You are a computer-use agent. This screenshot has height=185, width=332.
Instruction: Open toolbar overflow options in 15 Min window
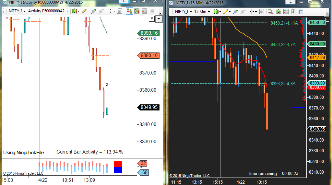(327, 14)
